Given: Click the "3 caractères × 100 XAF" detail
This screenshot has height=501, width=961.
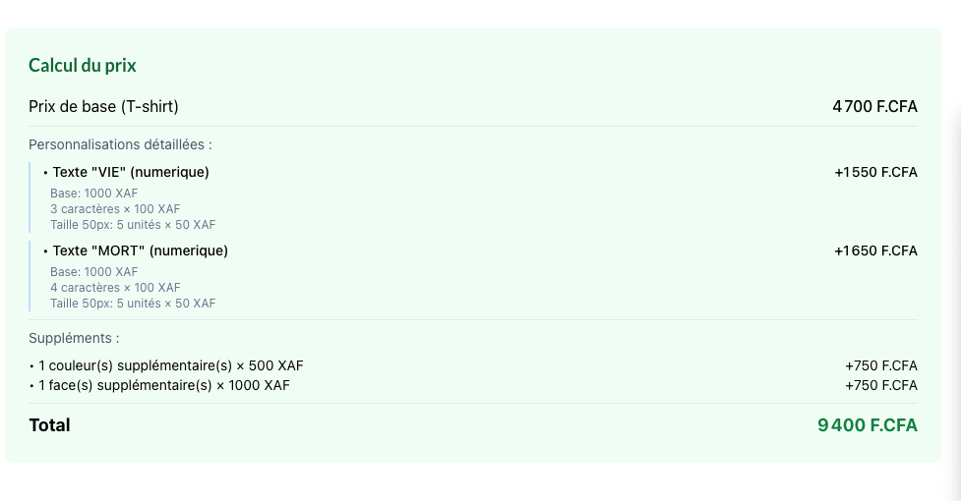Looking at the screenshot, I should (115, 208).
